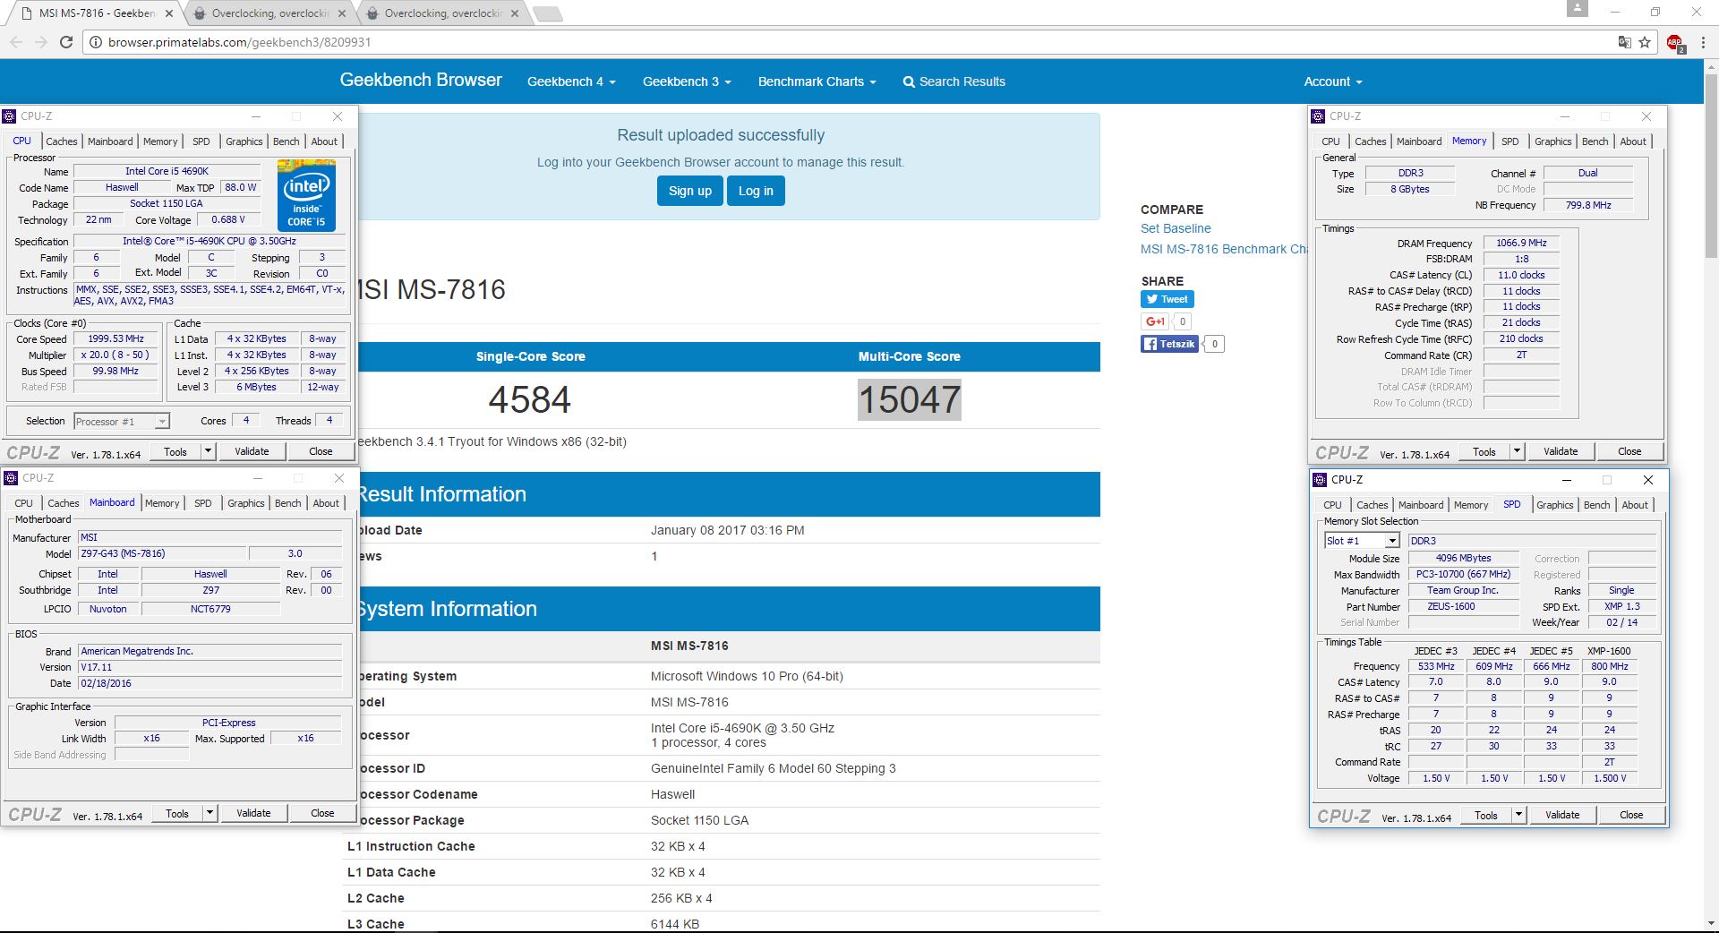This screenshot has height=933, width=1719.
Task: Click the Google+ share button
Action: [x=1155, y=321]
